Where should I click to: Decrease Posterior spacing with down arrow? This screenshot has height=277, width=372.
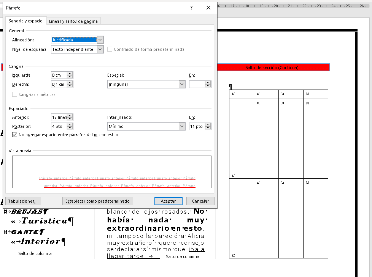click(x=70, y=128)
